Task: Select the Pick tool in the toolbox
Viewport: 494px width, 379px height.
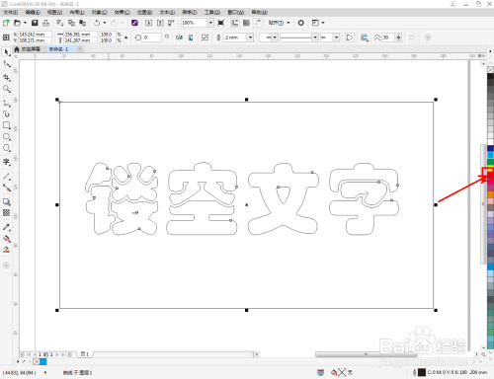Action: (6, 52)
